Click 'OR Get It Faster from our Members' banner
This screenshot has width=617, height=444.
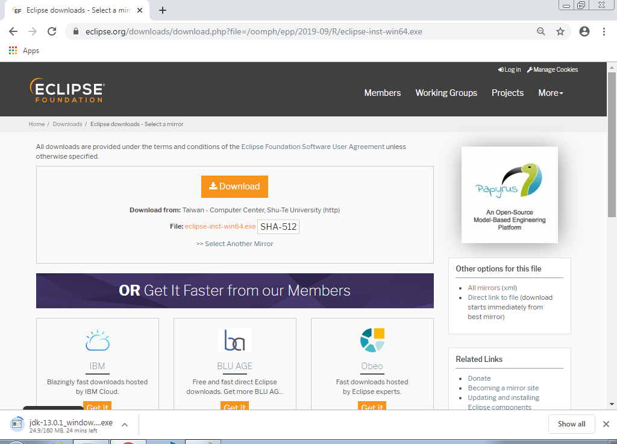235,291
